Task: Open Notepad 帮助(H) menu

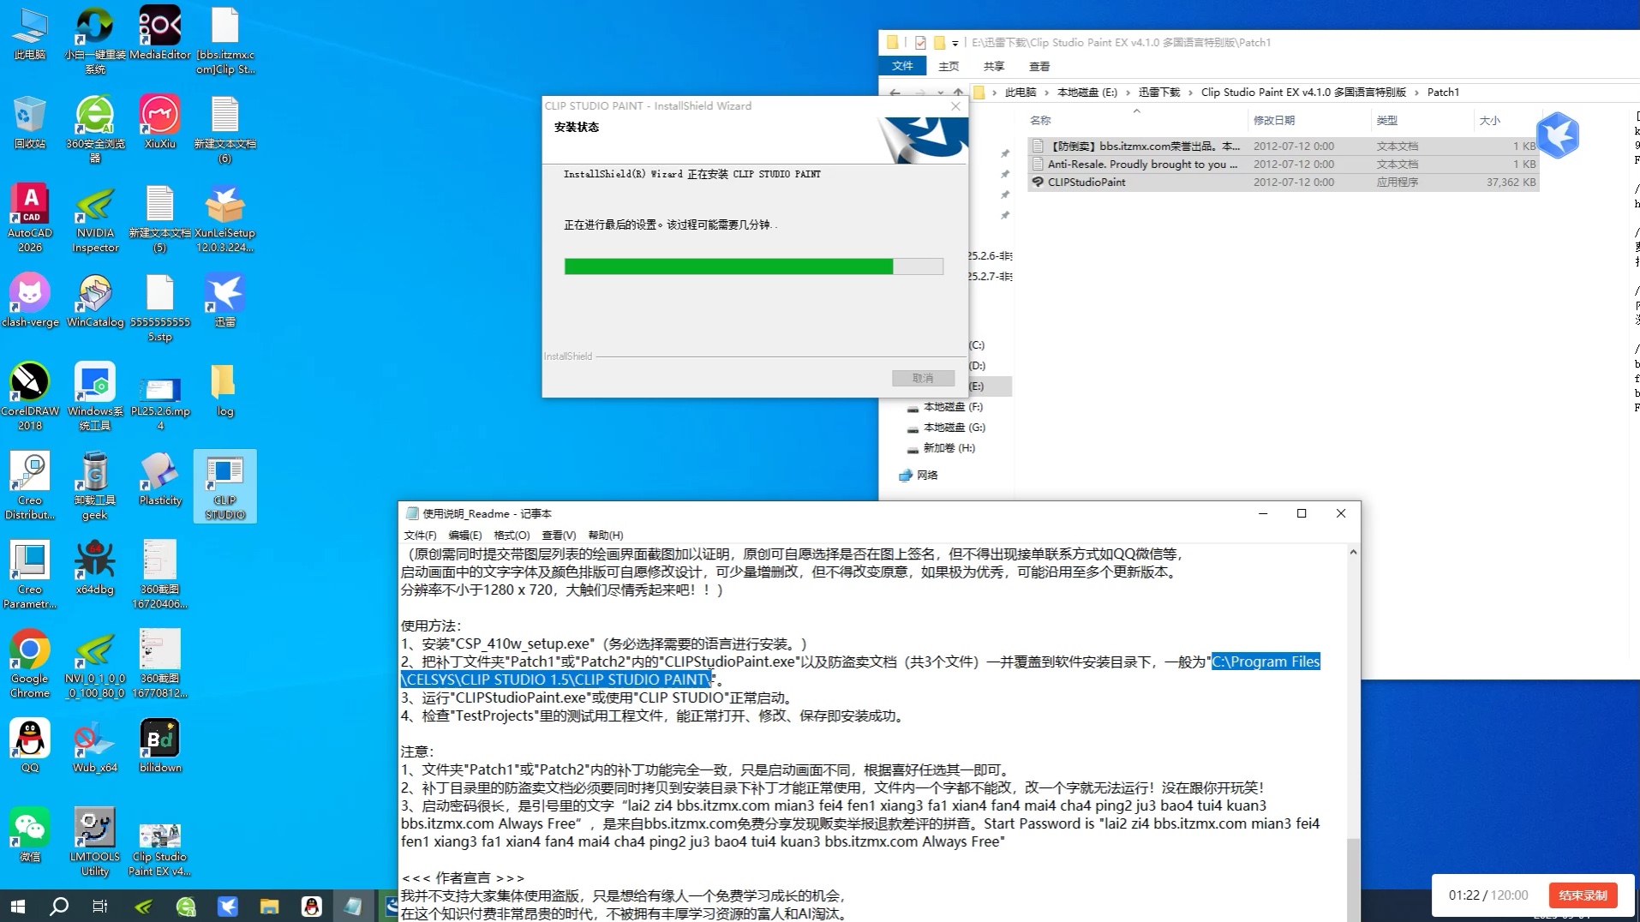Action: coord(606,535)
